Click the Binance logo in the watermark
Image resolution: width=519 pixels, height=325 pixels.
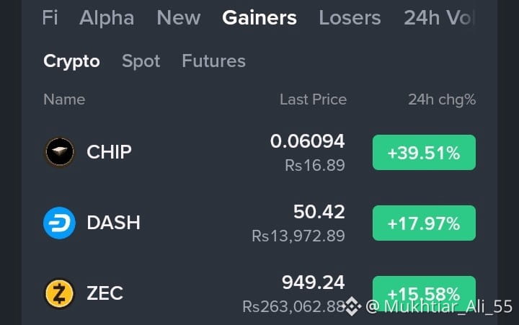(x=352, y=306)
